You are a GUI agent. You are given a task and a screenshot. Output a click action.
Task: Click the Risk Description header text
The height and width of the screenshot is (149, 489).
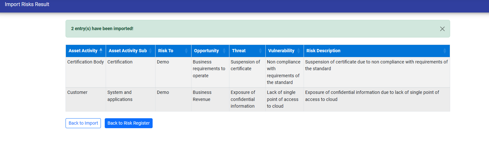[x=323, y=51]
